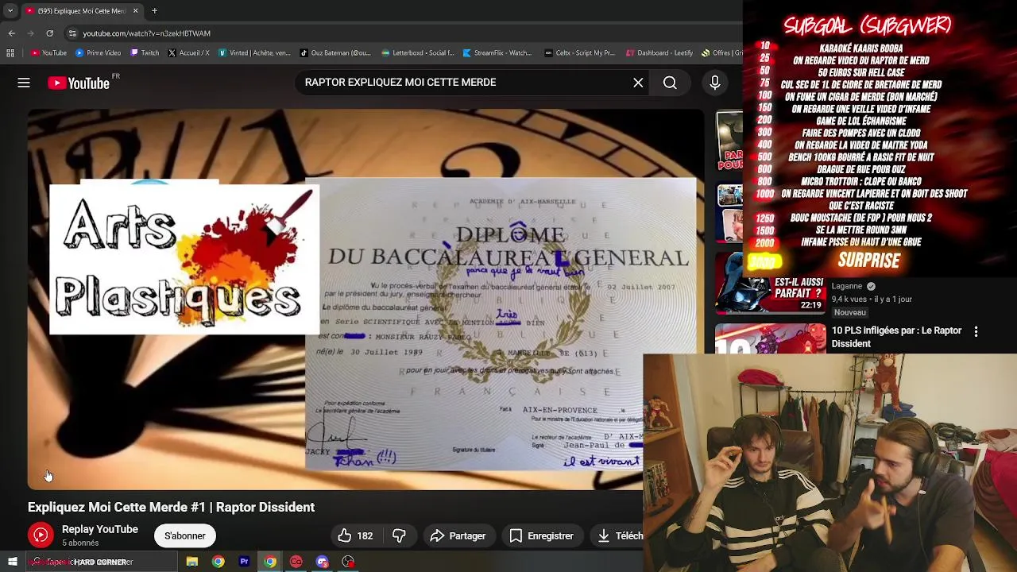
Task: Clear the search text with the X
Action: 638,83
